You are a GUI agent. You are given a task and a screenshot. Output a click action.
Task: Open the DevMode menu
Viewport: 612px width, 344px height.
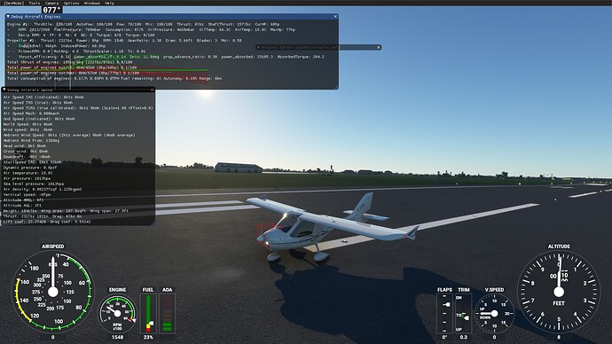point(13,3)
